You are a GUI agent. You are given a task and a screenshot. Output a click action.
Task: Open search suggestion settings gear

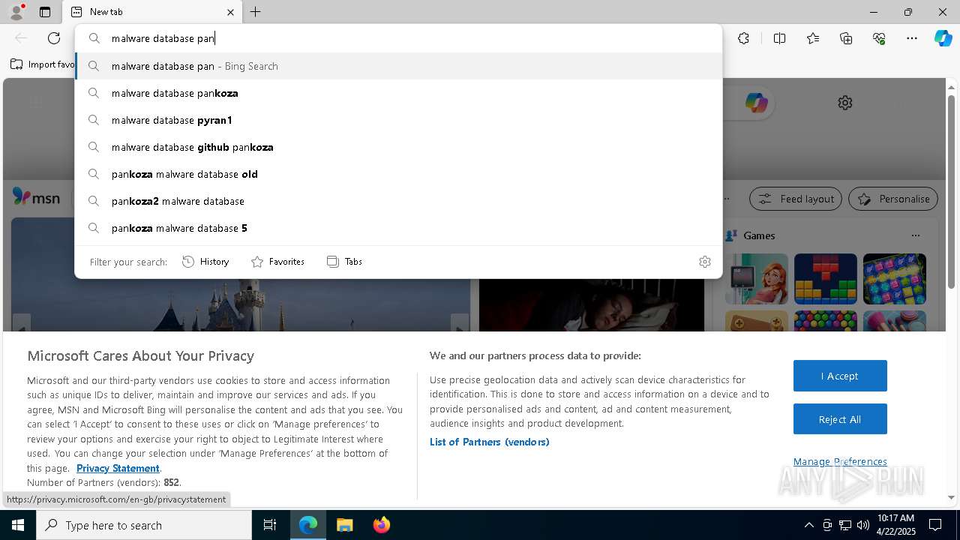(x=704, y=262)
